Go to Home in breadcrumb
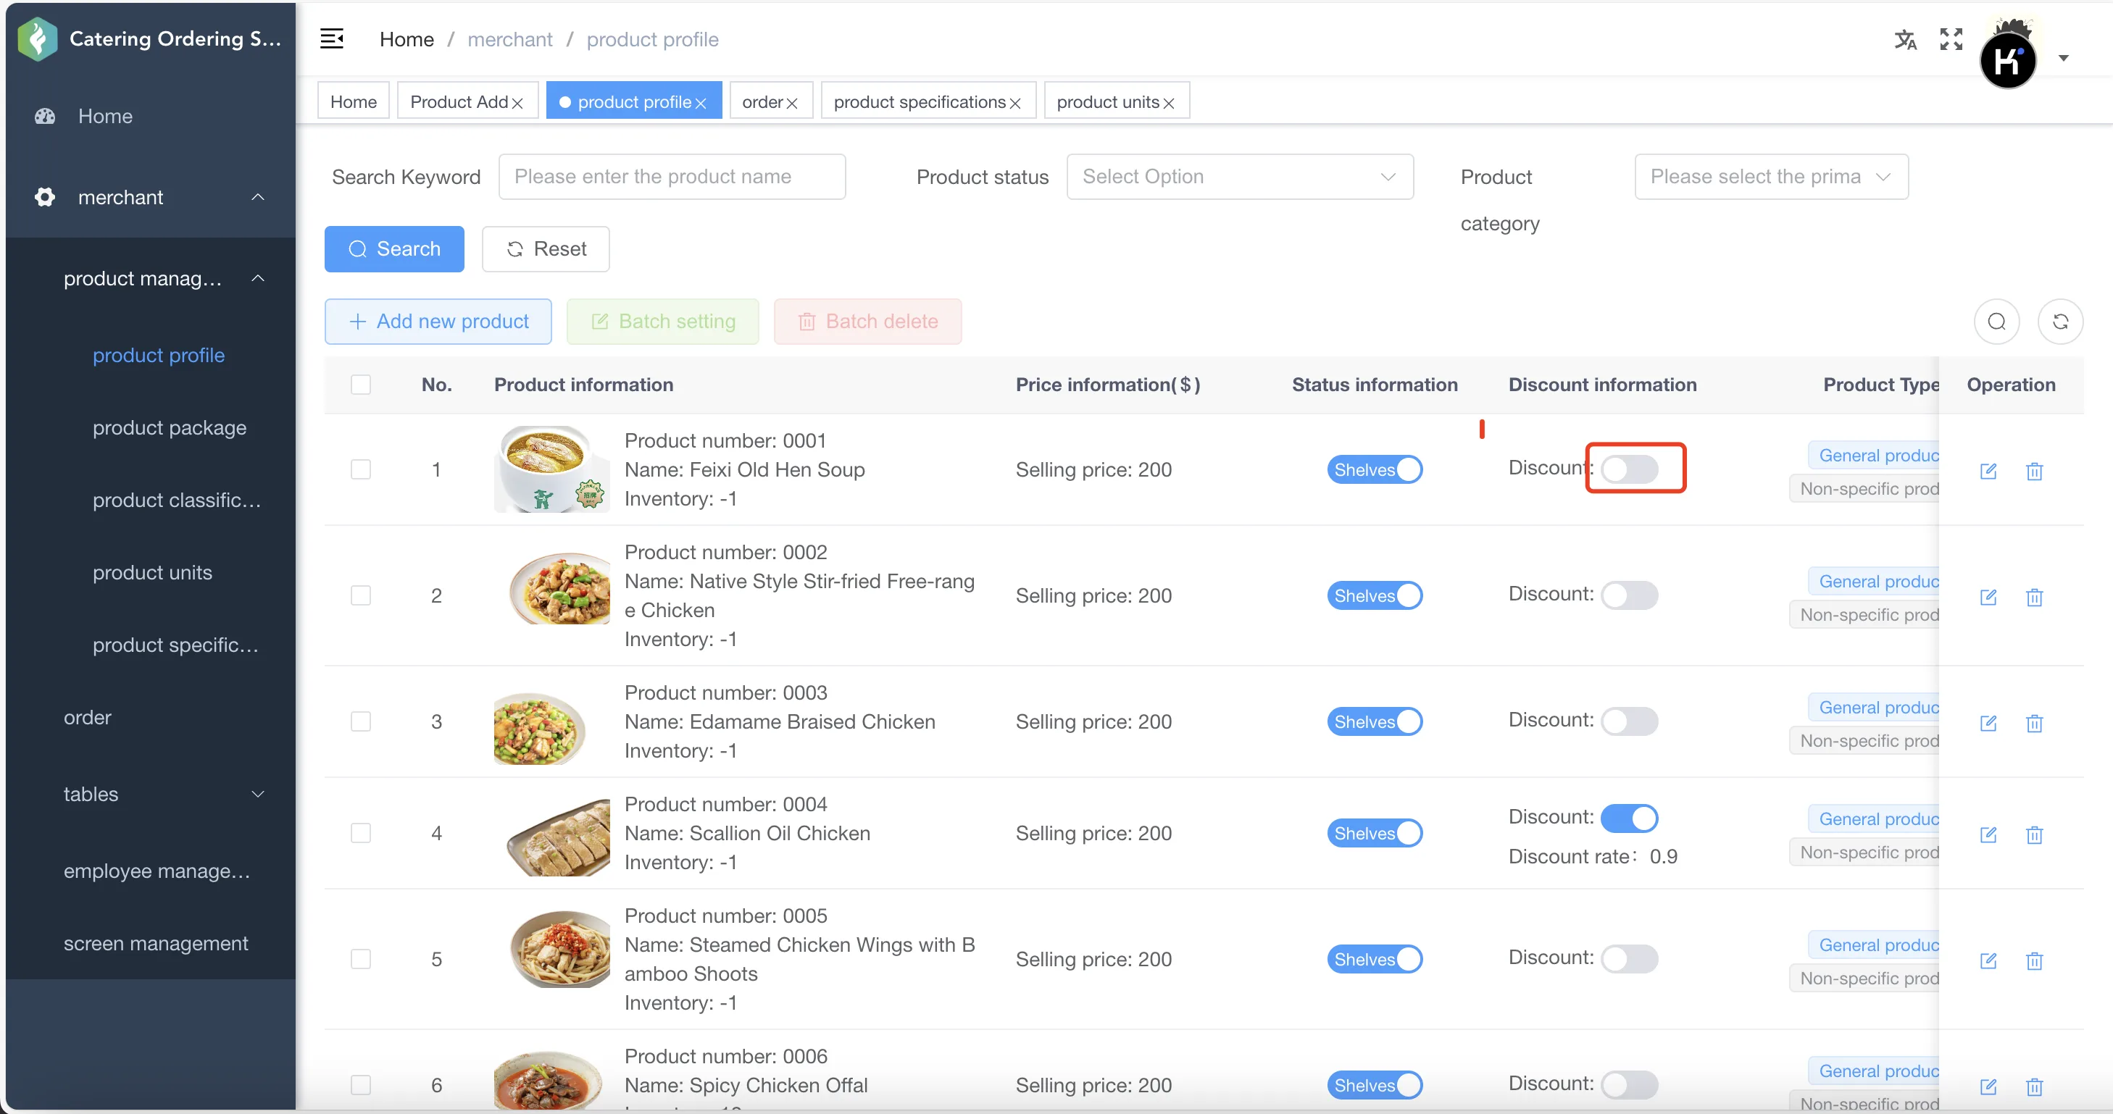Screen dimensions: 2113x1114 406,39
